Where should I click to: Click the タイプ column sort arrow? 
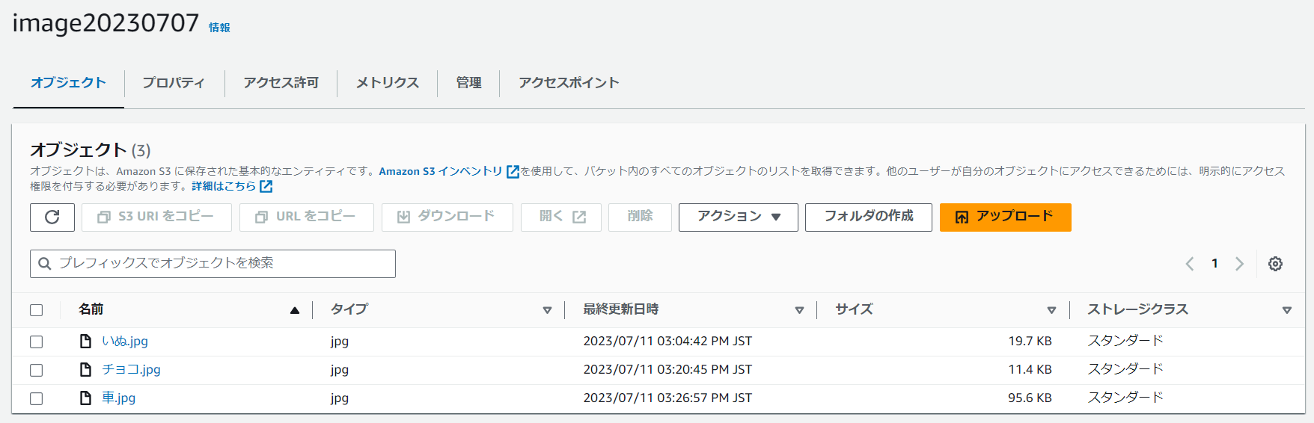pyautogui.click(x=547, y=310)
